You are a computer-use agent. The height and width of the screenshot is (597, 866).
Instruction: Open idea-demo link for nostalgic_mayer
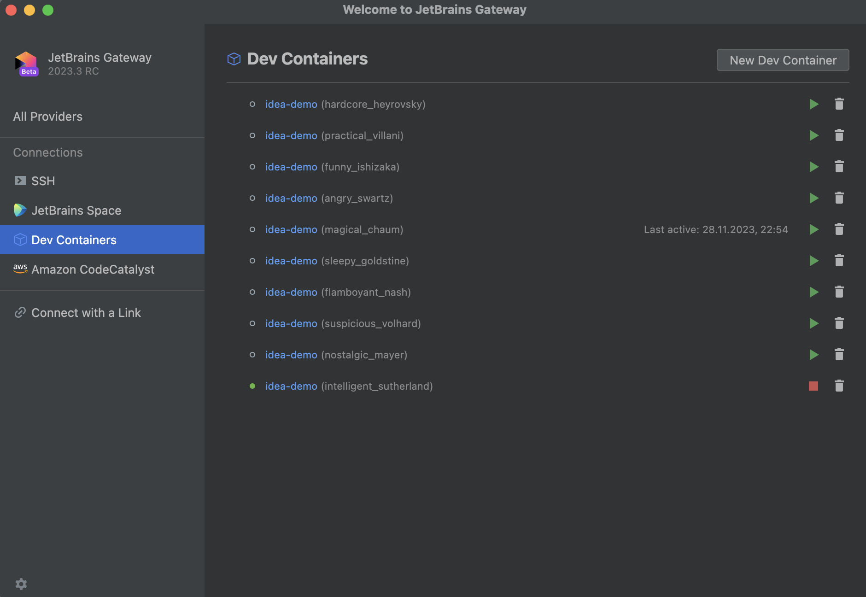click(x=291, y=355)
